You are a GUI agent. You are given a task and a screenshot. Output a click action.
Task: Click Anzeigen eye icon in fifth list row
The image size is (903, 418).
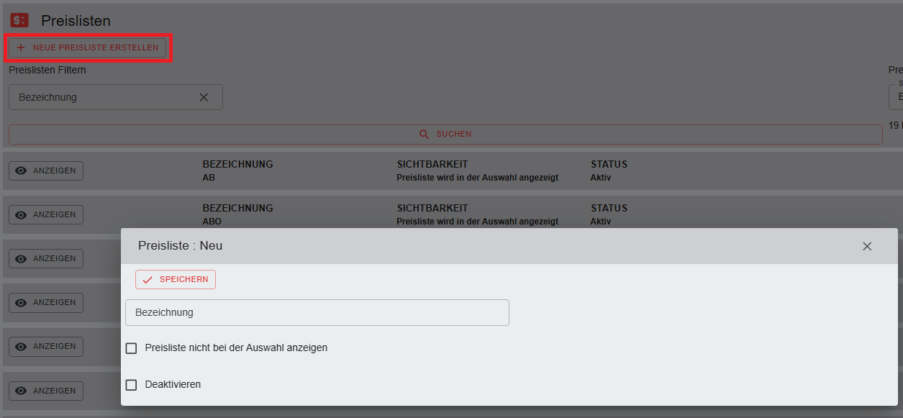22,347
